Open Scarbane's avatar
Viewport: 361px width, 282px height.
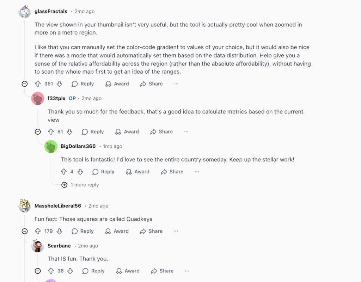(37, 246)
